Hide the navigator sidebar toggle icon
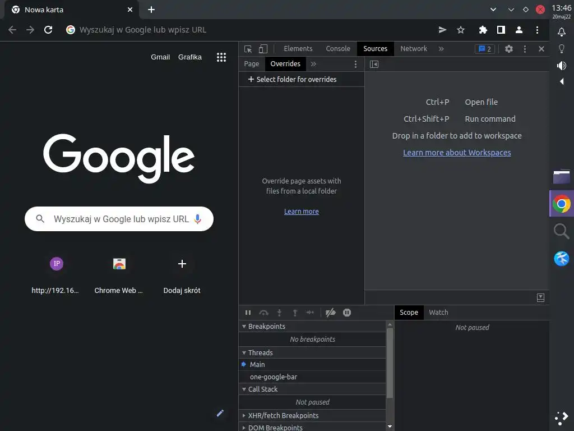This screenshot has height=431, width=574. point(374,64)
